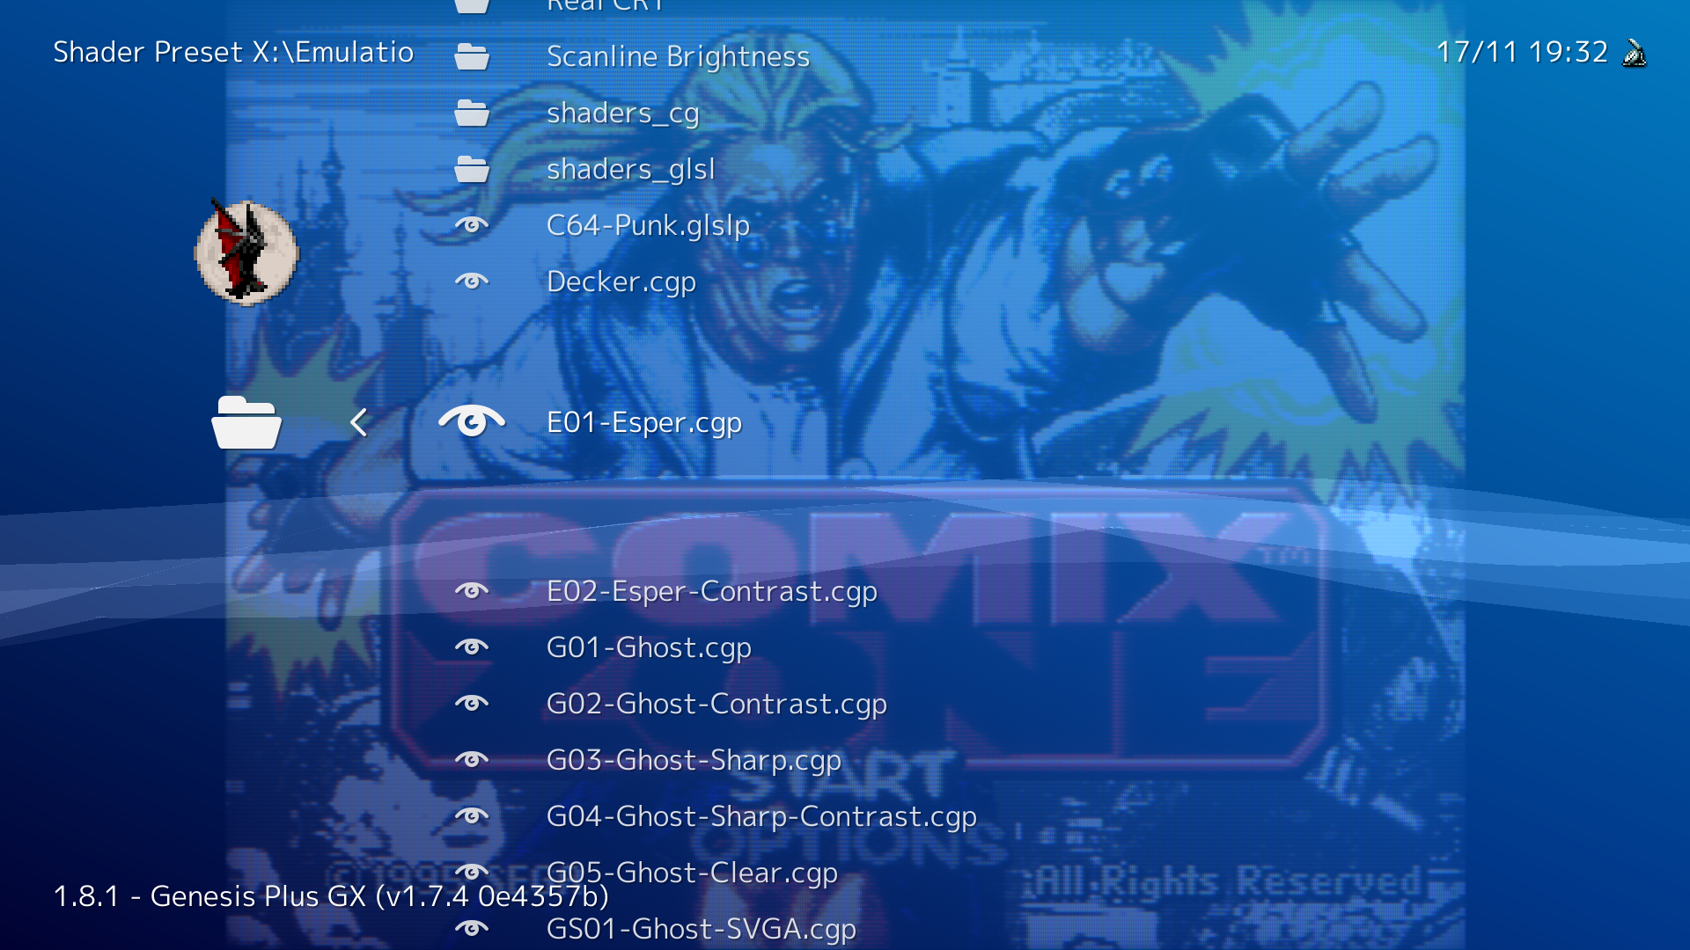
Task: Click the large eye icon beside E01-Esper.cgp
Action: click(472, 422)
